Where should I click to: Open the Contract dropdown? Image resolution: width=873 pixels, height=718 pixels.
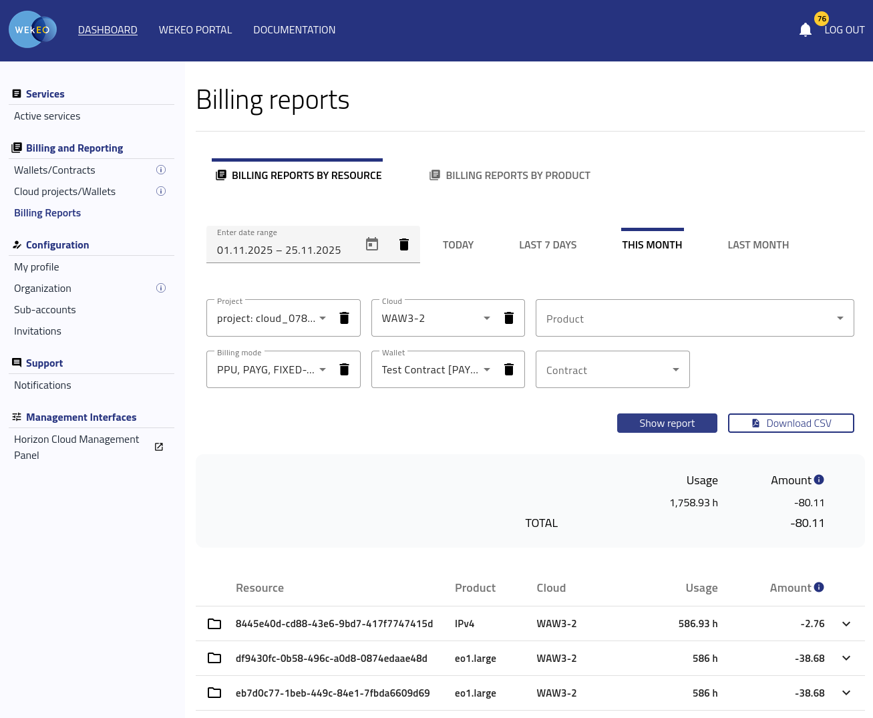pyautogui.click(x=613, y=370)
